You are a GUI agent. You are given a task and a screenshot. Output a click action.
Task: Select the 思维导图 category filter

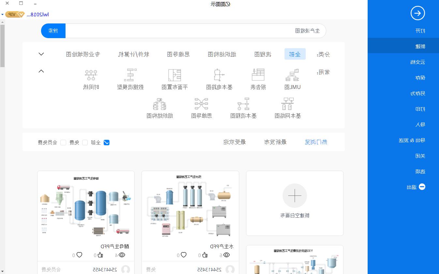click(178, 54)
